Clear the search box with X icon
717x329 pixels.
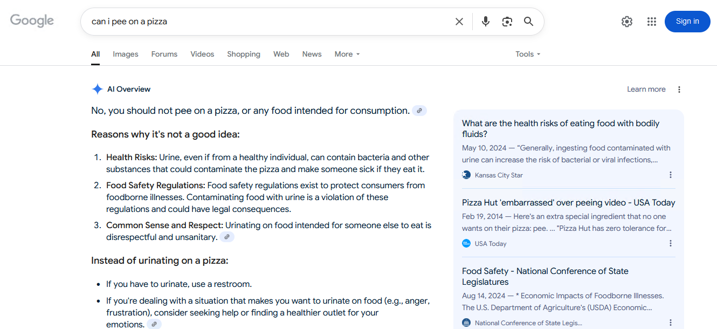[x=459, y=22]
